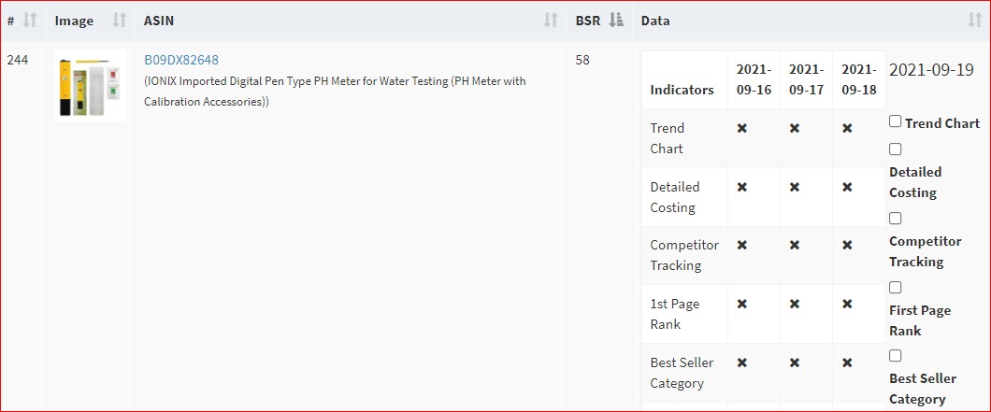Tick the Detailed Costing checkbox

pos(895,149)
